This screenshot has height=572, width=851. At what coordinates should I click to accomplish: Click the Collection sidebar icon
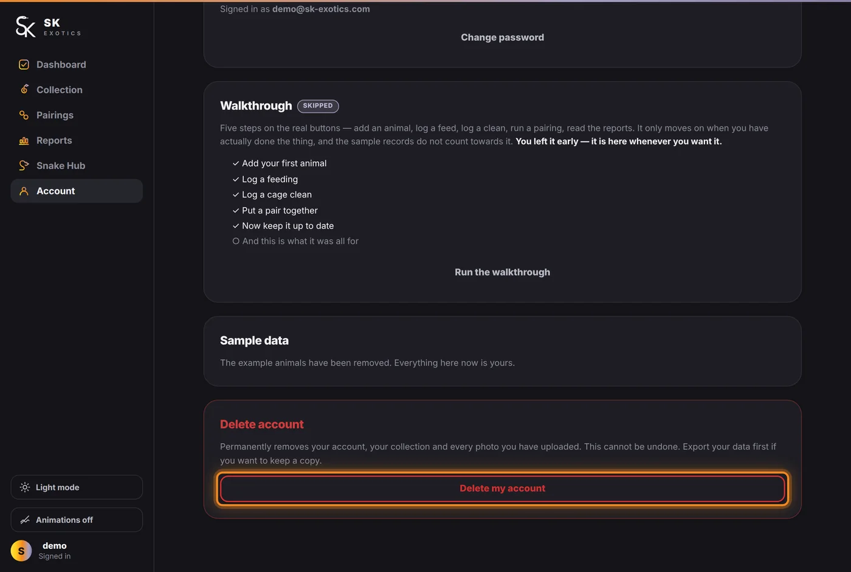(24, 89)
